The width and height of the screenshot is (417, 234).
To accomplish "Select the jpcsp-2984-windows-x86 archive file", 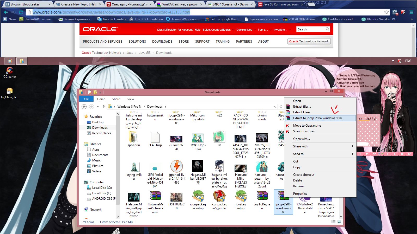I will [x=284, y=202].
